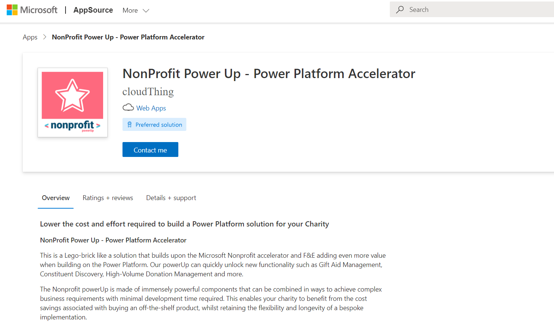Click the Contact me button

(x=150, y=149)
